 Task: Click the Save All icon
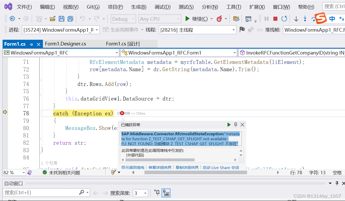click(x=70, y=19)
